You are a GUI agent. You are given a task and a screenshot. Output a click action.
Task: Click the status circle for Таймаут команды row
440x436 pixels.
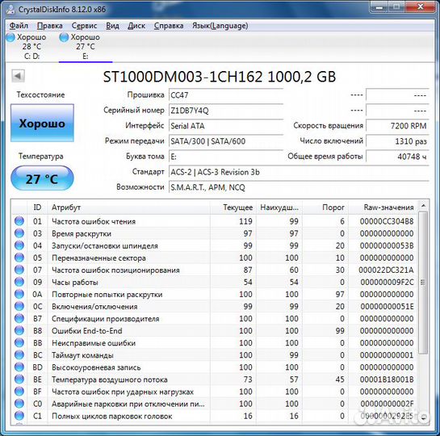click(x=19, y=354)
